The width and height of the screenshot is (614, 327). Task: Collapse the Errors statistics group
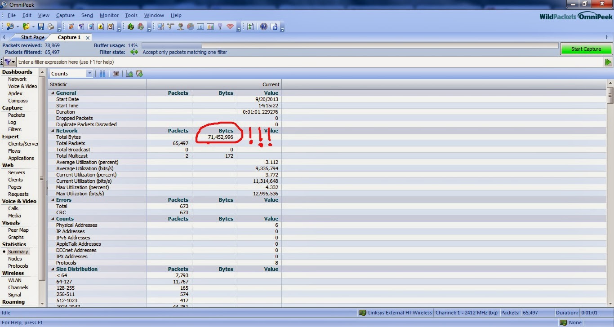pyautogui.click(x=53, y=200)
